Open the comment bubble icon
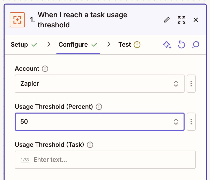The height and width of the screenshot is (180, 210). click(x=196, y=45)
